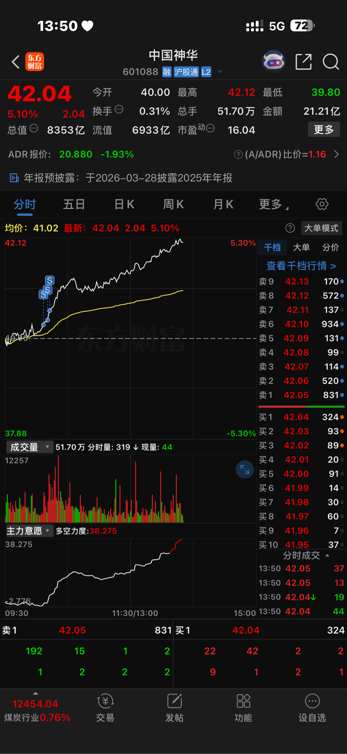Viewport: 347px width, 754px height.
Task: Tap the 5G battery status indicator
Action: [291, 26]
